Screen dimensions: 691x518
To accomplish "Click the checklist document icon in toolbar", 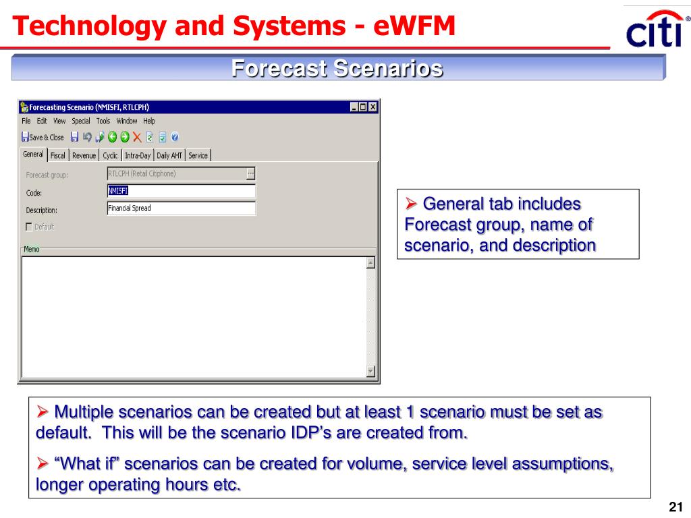I will 162,138.
